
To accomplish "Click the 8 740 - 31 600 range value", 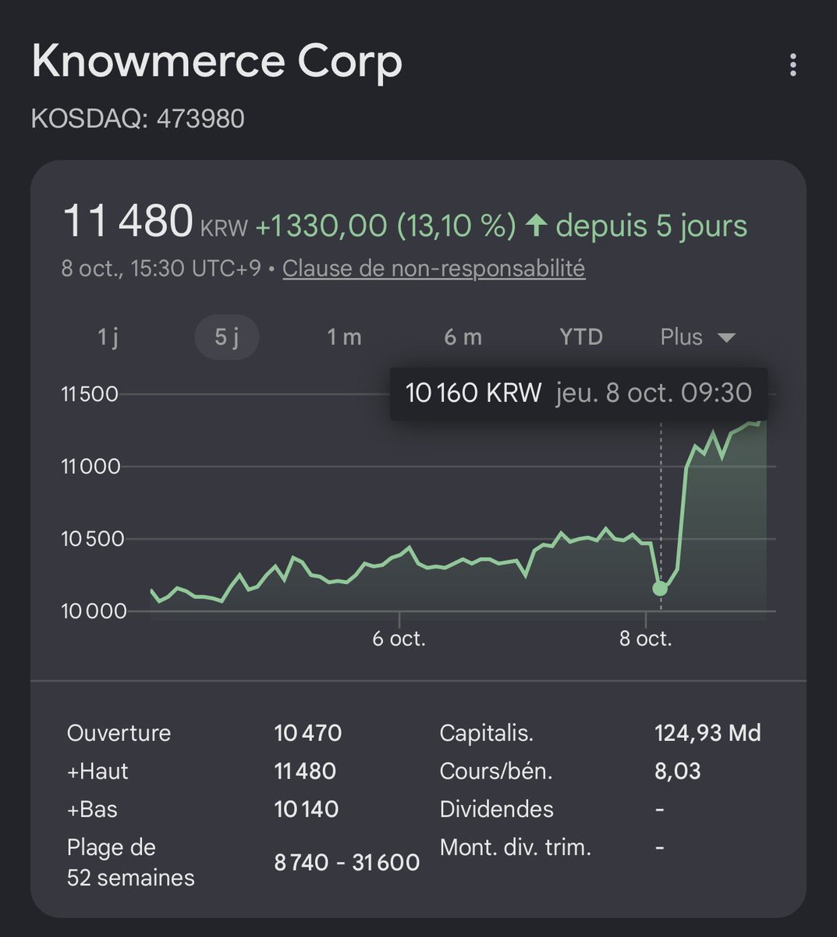I will (x=347, y=863).
